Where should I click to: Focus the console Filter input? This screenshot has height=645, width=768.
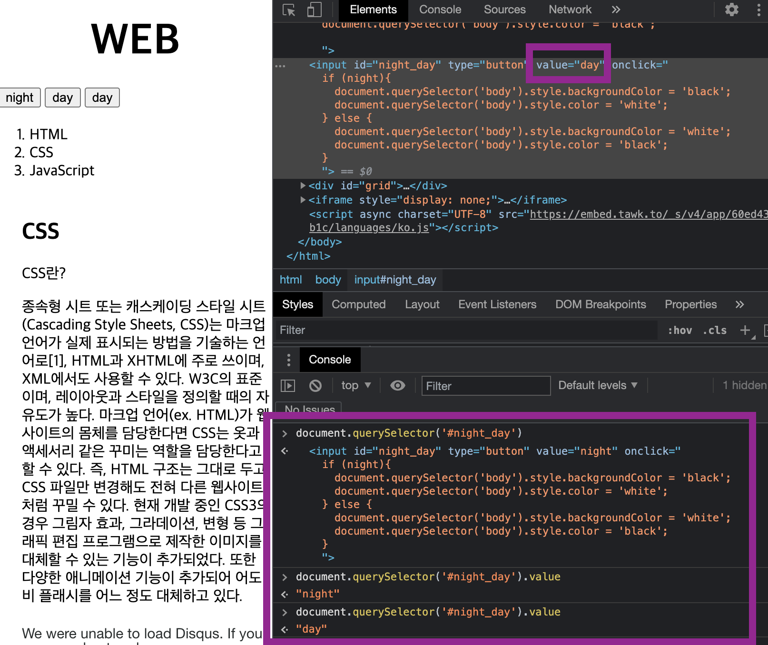pos(486,386)
